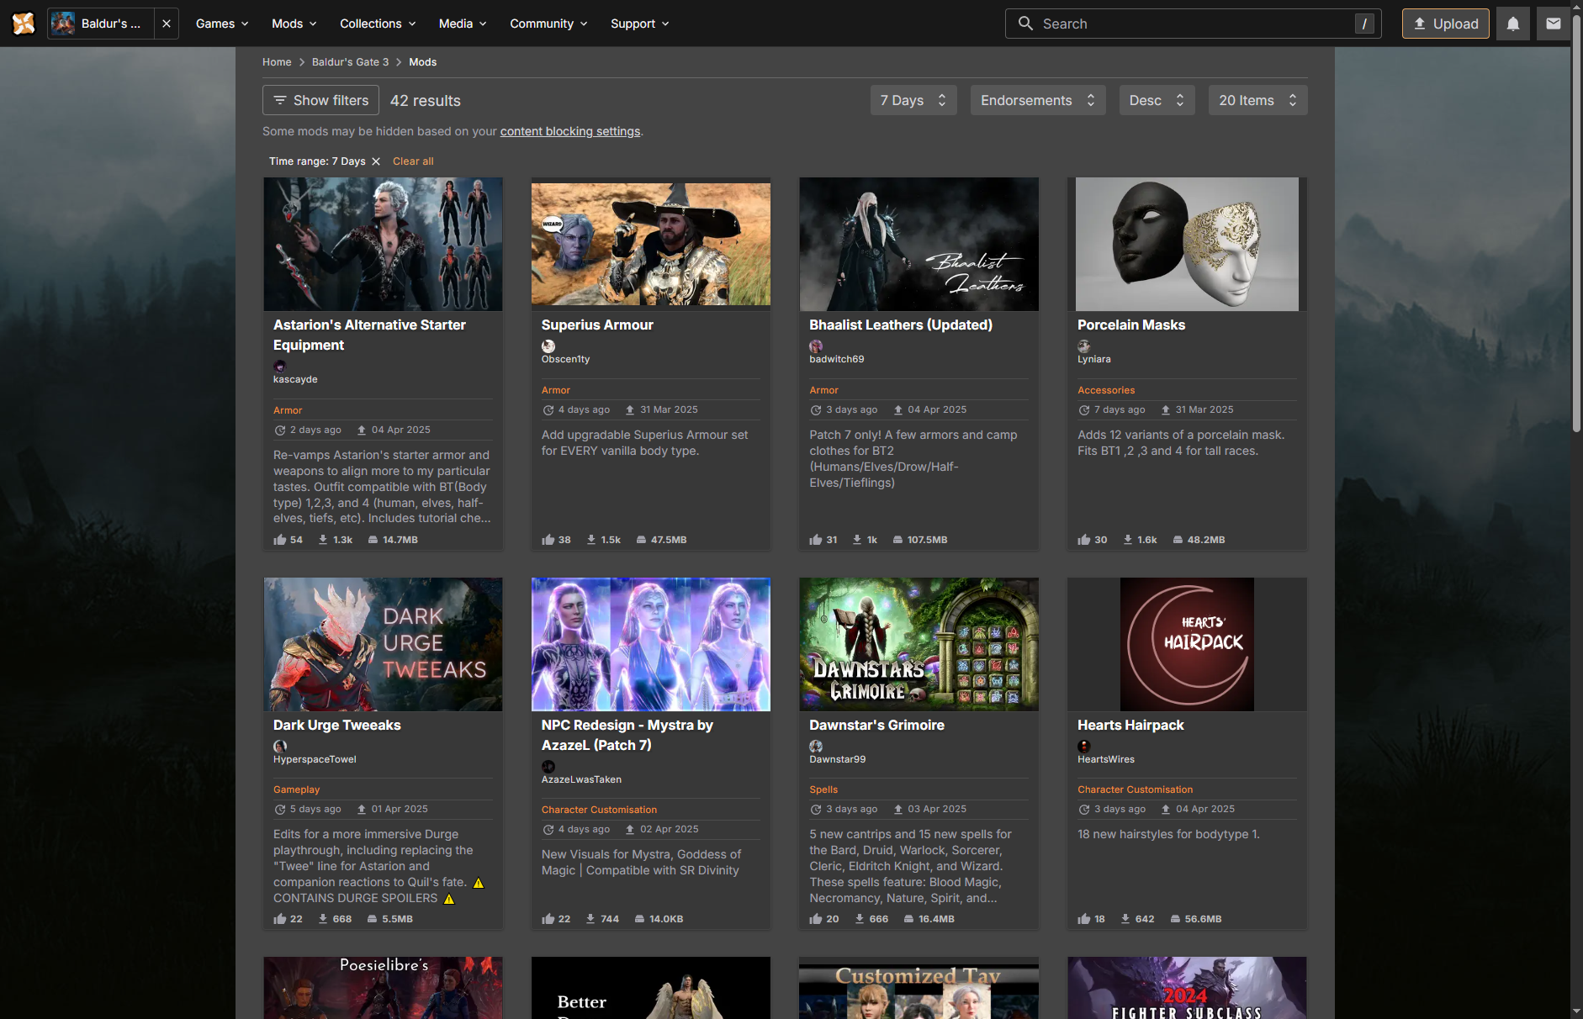Click the Accessories category link
The height and width of the screenshot is (1019, 1583).
1106,390
